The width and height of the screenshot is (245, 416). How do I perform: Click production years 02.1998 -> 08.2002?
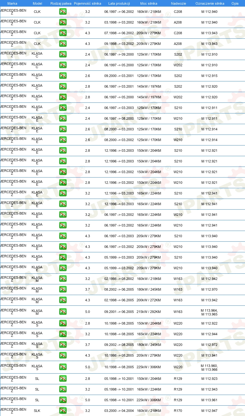[x=119, y=279]
